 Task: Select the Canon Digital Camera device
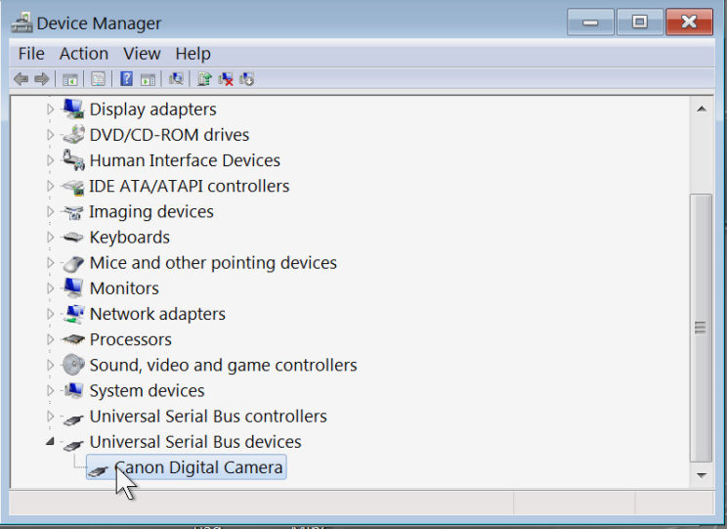pos(187,467)
